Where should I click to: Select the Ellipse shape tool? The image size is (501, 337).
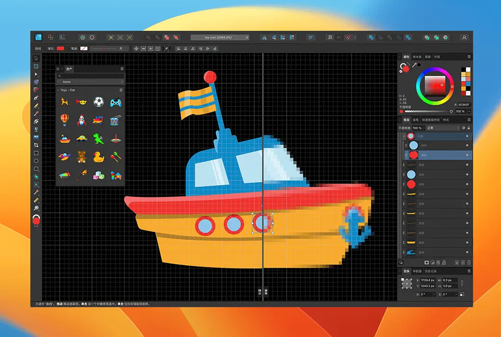[36, 161]
